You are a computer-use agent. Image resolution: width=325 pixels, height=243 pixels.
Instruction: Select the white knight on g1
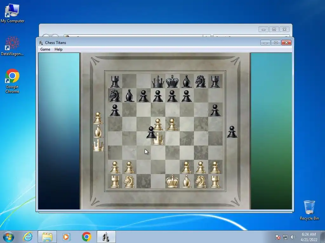(201, 181)
